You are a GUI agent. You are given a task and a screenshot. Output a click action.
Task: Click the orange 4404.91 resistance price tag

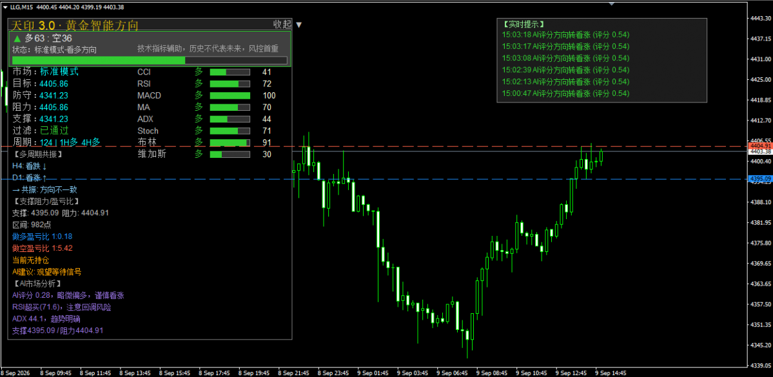(759, 146)
